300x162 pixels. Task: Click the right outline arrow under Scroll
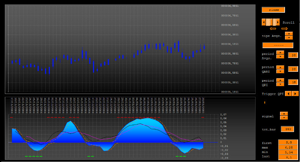click(284, 29)
